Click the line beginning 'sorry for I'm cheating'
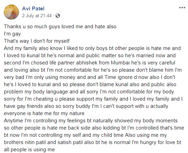The width and height of the screenshot is (188, 153). pyautogui.click(x=93, y=99)
